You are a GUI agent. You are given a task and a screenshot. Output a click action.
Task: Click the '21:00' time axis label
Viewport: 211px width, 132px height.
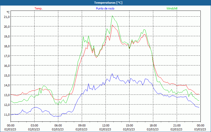(x=177, y=126)
